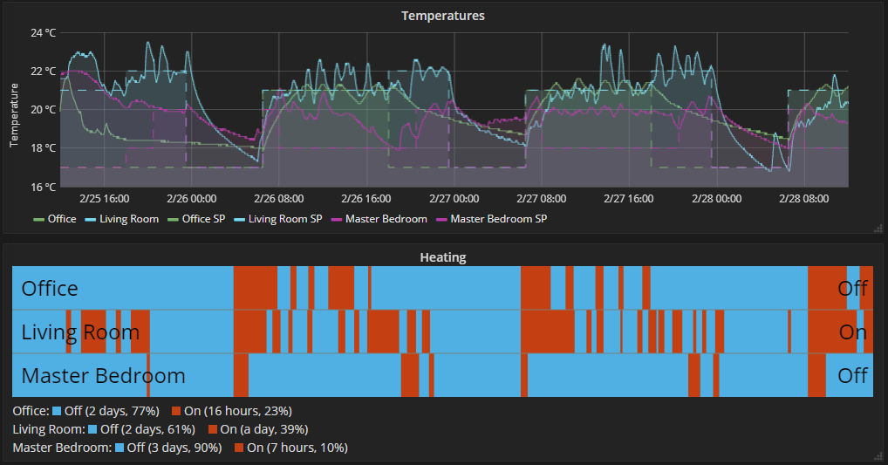Image resolution: width=888 pixels, height=465 pixels.
Task: Click the blue Off swatch in the Office legend row
Action: pyautogui.click(x=57, y=411)
